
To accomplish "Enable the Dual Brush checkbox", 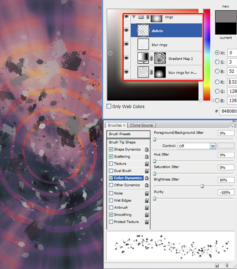I will pos(111,171).
